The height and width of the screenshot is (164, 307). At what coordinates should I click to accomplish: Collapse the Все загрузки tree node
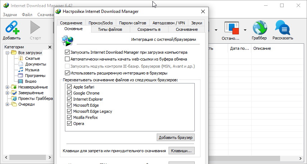7,53
